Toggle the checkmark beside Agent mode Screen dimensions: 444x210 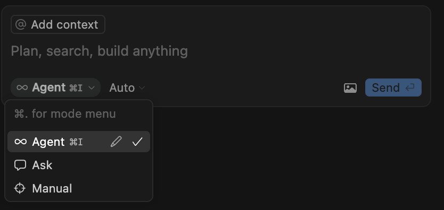tap(137, 142)
